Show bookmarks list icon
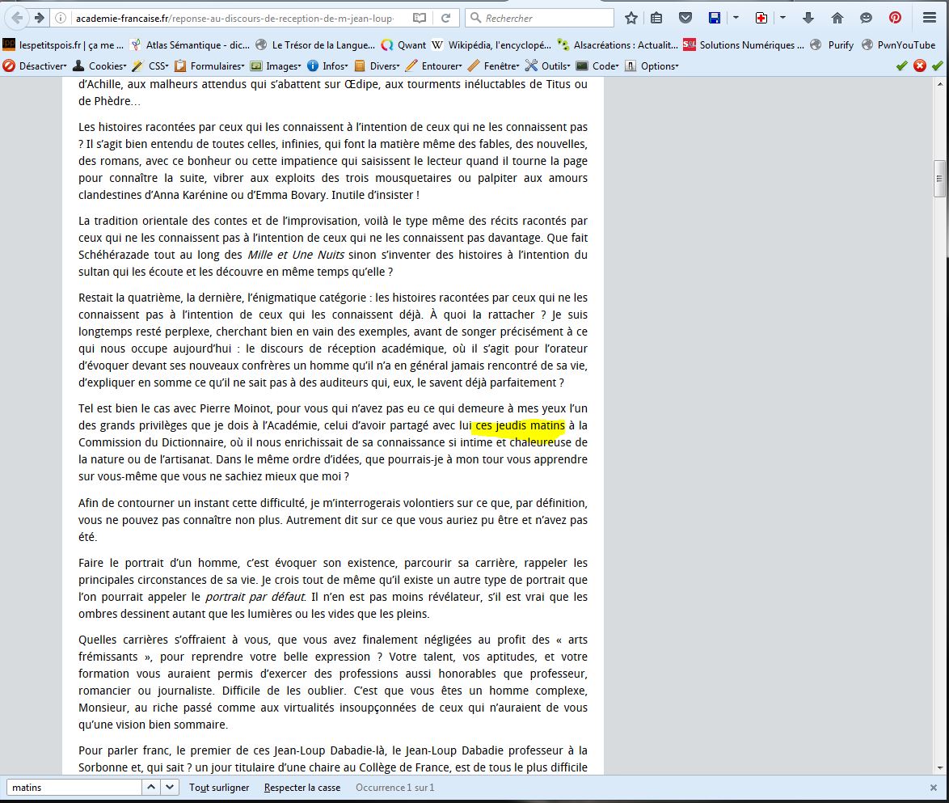 coord(656,18)
